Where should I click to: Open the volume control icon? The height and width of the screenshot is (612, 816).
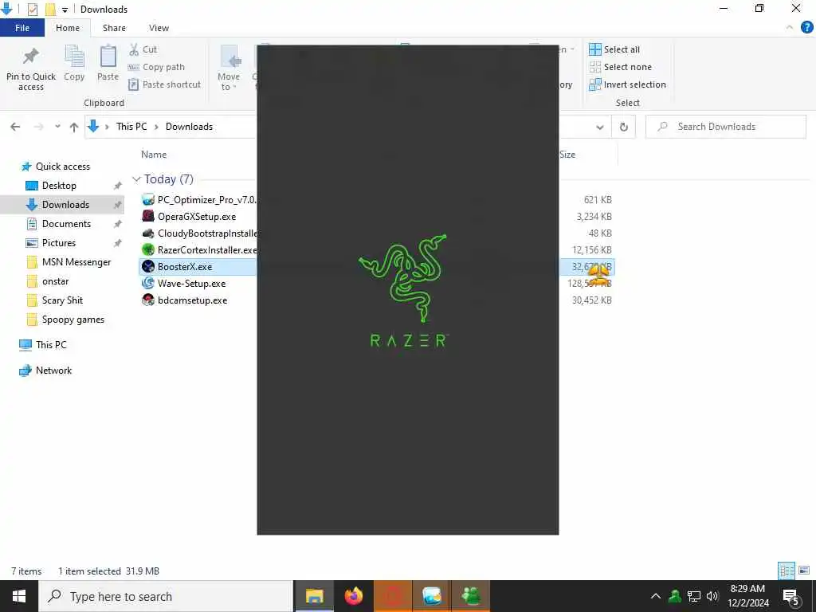[712, 596]
